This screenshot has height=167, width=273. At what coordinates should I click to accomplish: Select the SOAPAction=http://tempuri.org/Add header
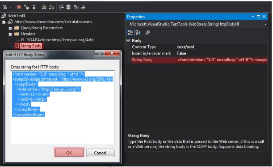coord(60,40)
